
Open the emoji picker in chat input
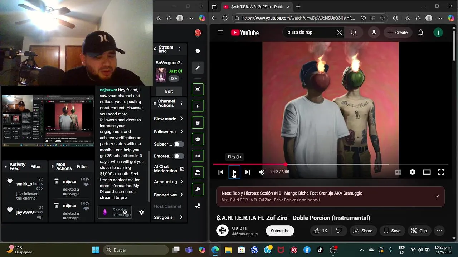[125, 212]
